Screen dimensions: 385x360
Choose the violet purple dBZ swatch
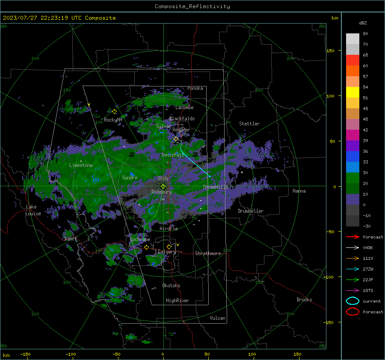352,146
